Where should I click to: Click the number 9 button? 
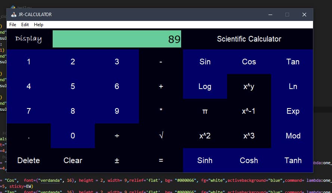coord(117,111)
